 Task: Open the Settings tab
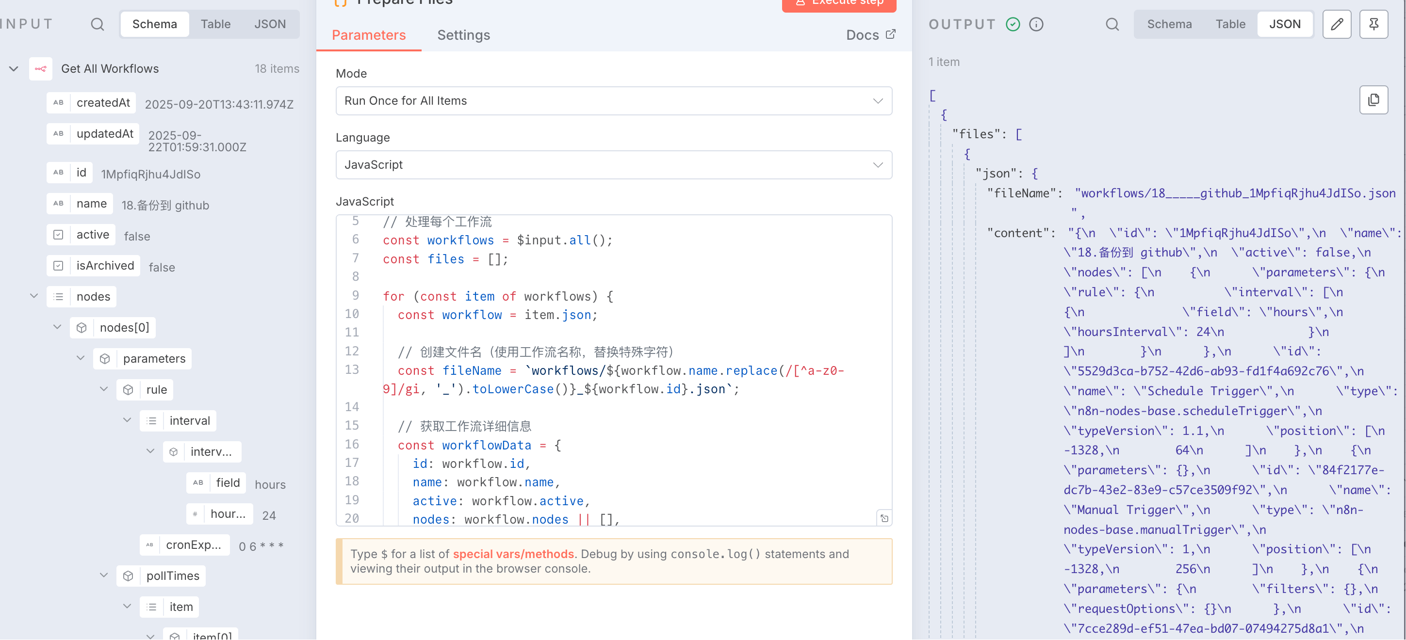pyautogui.click(x=463, y=35)
